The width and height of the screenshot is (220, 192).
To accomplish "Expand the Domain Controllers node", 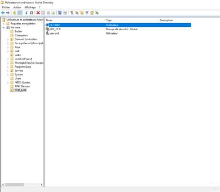I will tap(8, 39).
